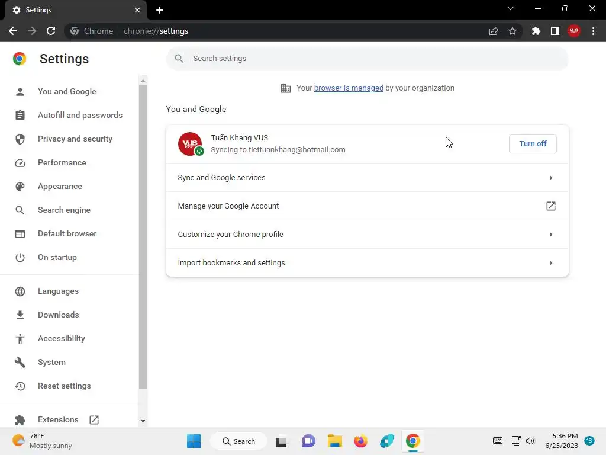Image resolution: width=606 pixels, height=455 pixels.
Task: Open Privacy and security section
Action: click(x=75, y=139)
